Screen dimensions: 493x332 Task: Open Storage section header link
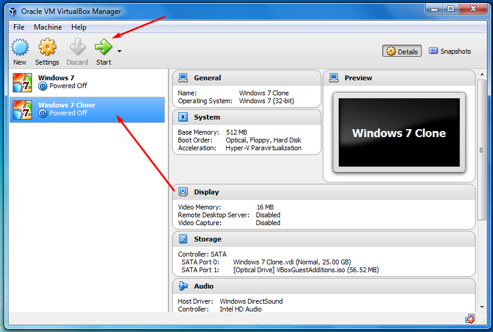[207, 239]
